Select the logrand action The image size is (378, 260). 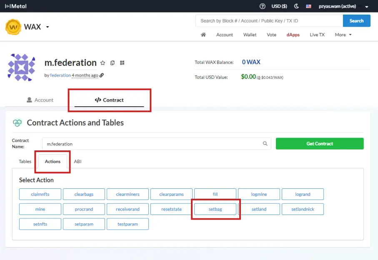pyautogui.click(x=303, y=194)
